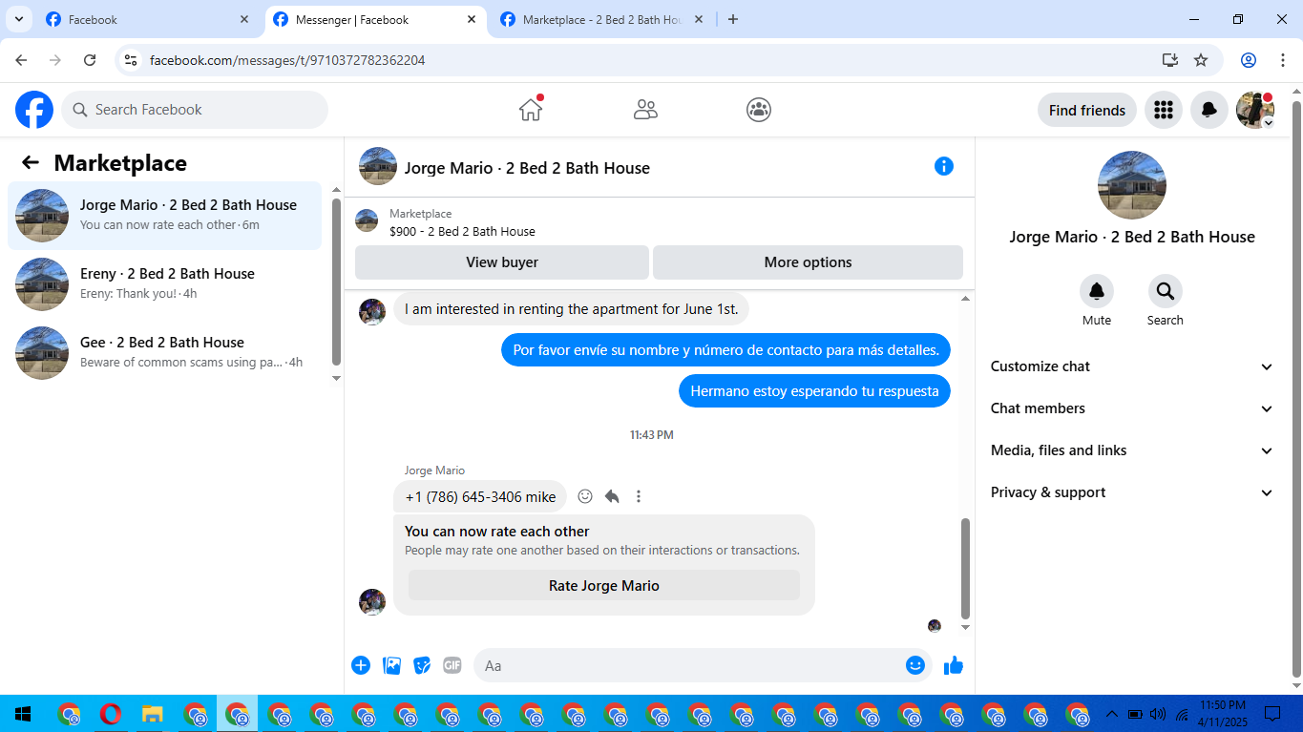
Task: Open the Jorge Mario conversation
Action: point(165,216)
